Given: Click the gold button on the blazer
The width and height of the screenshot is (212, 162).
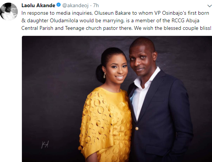Looking at the screenshot, I should [x=137, y=128].
